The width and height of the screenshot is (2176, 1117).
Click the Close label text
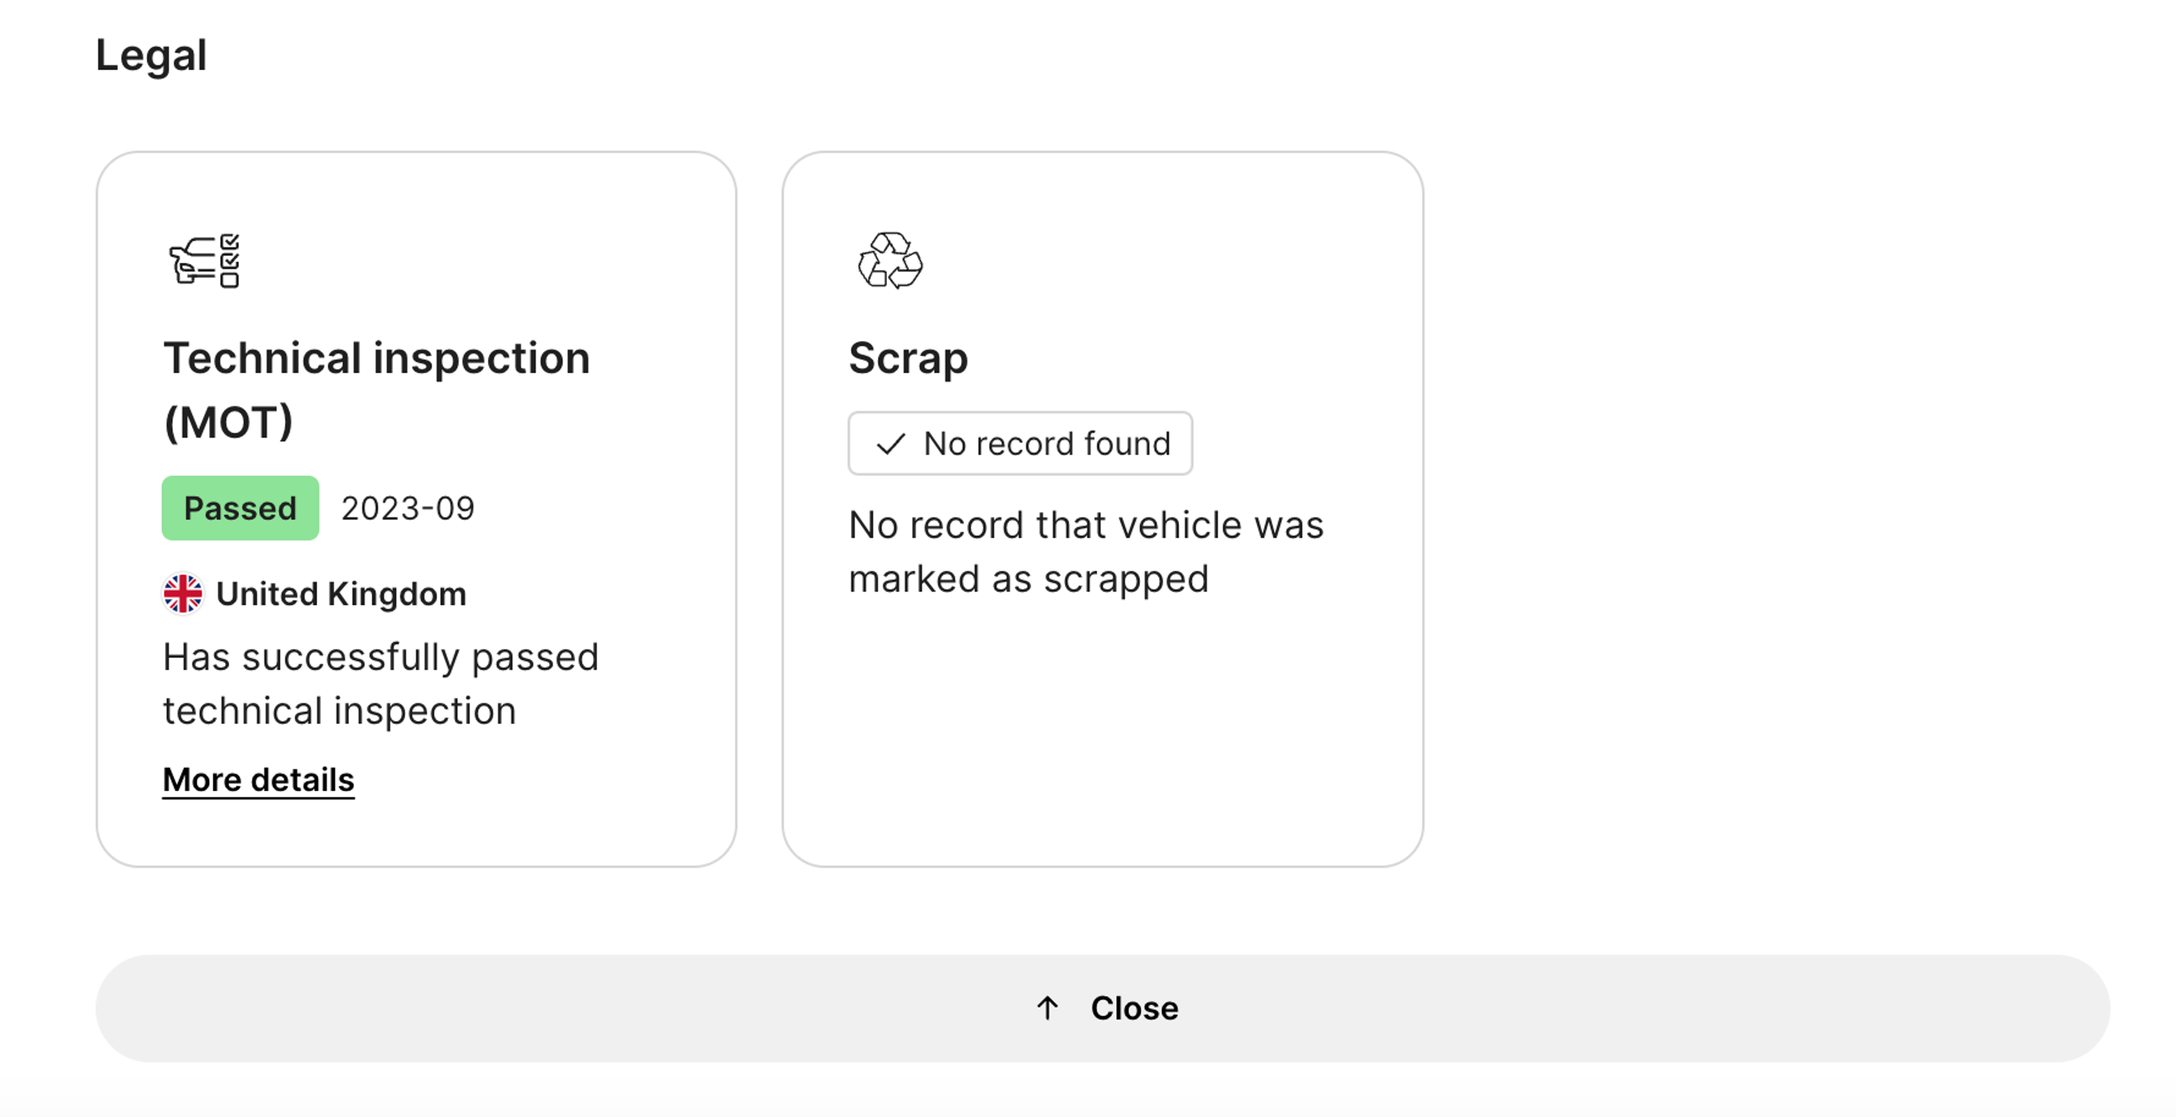(1133, 1008)
